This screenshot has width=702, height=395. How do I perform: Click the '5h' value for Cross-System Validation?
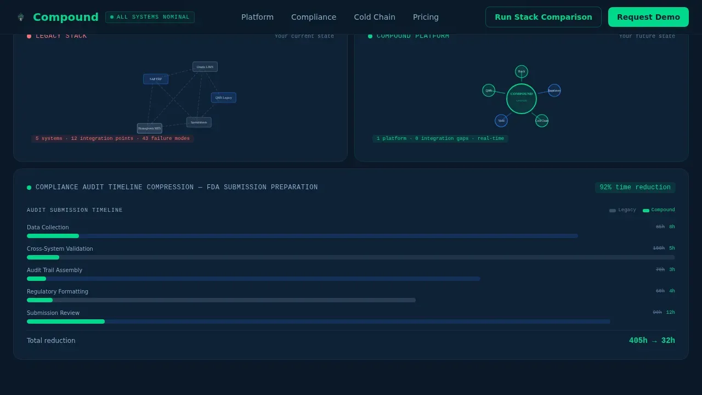point(672,249)
